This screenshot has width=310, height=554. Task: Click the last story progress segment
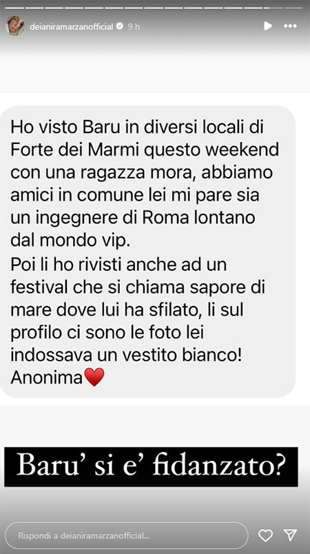tap(293, 8)
